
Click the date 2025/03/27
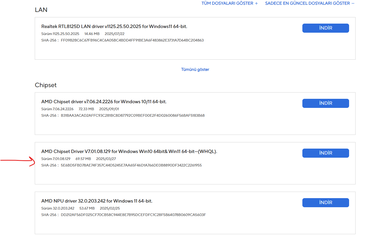point(106,159)
